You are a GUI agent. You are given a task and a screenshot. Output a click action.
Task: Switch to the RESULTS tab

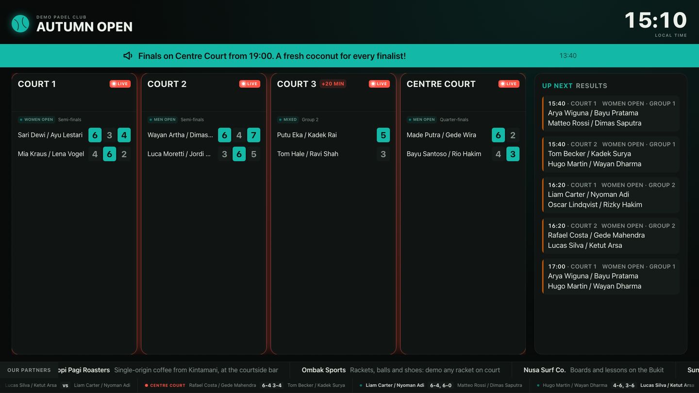[x=591, y=86]
